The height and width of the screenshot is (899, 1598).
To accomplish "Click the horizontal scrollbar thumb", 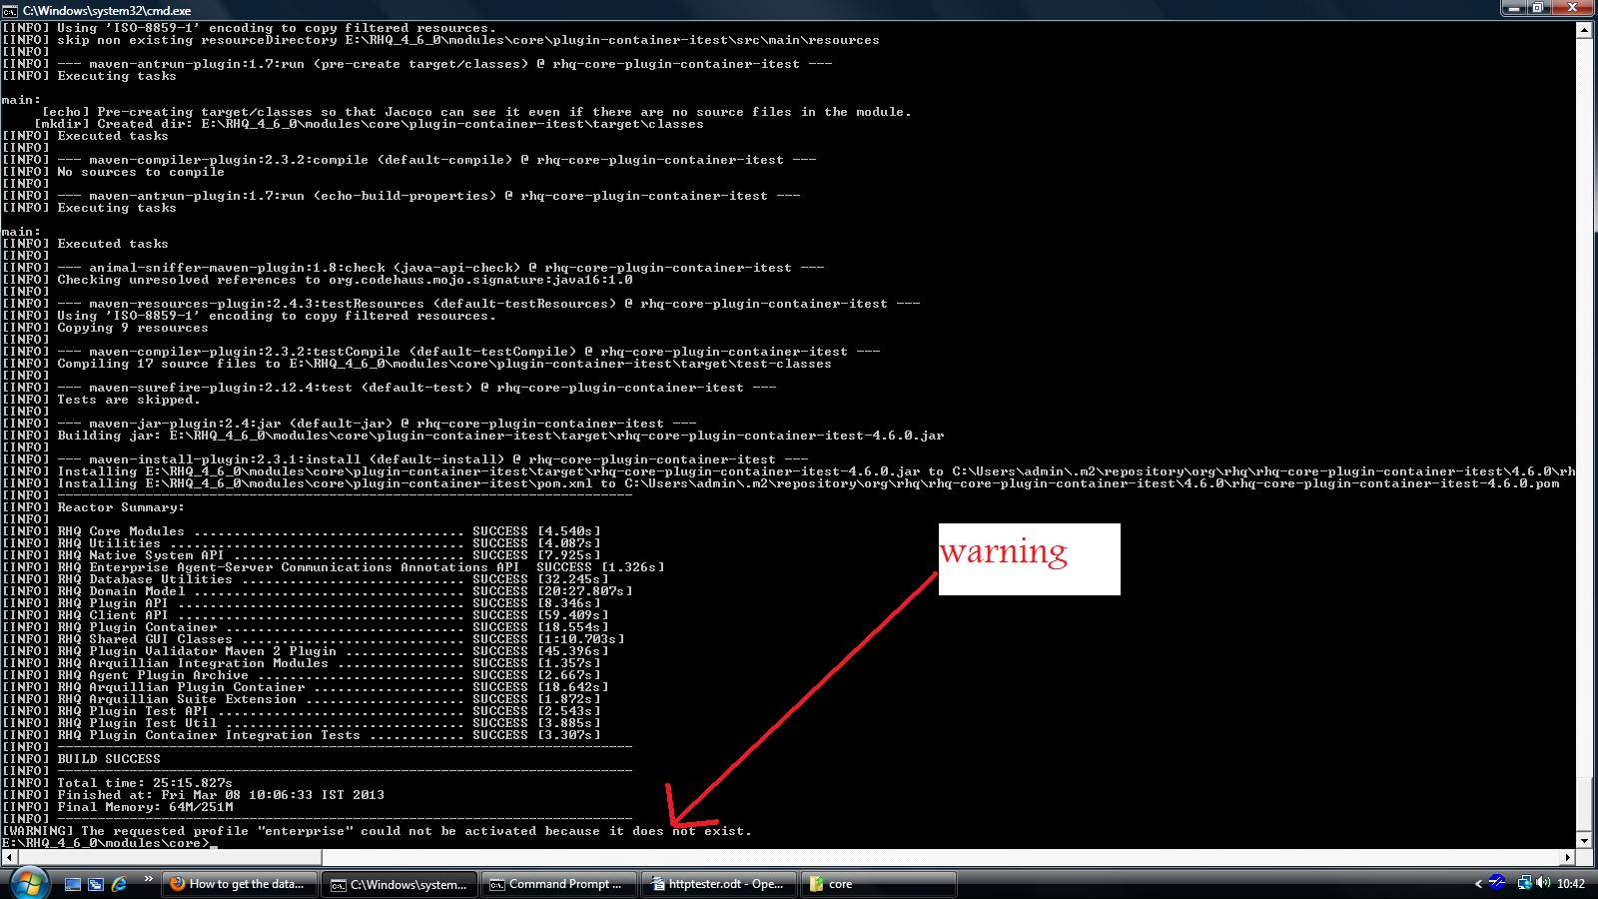I will pos(169,857).
